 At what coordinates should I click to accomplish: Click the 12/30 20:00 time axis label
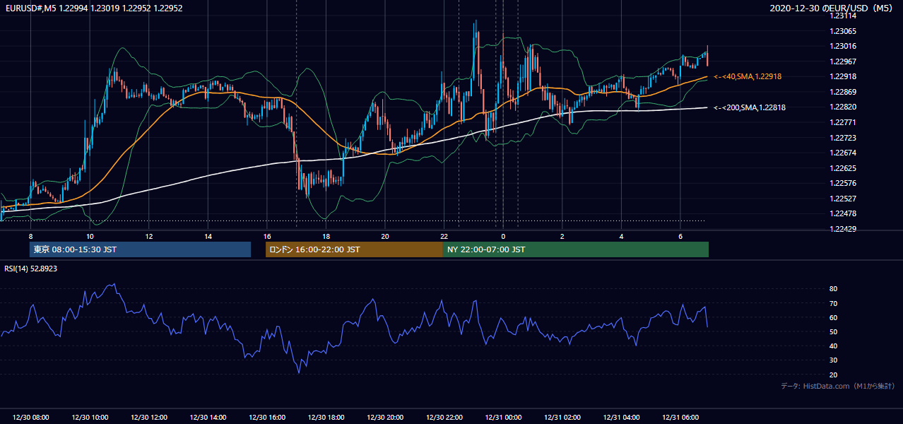click(385, 418)
